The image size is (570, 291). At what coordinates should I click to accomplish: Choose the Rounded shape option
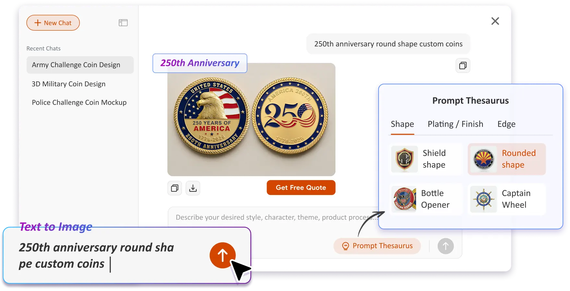pos(507,159)
